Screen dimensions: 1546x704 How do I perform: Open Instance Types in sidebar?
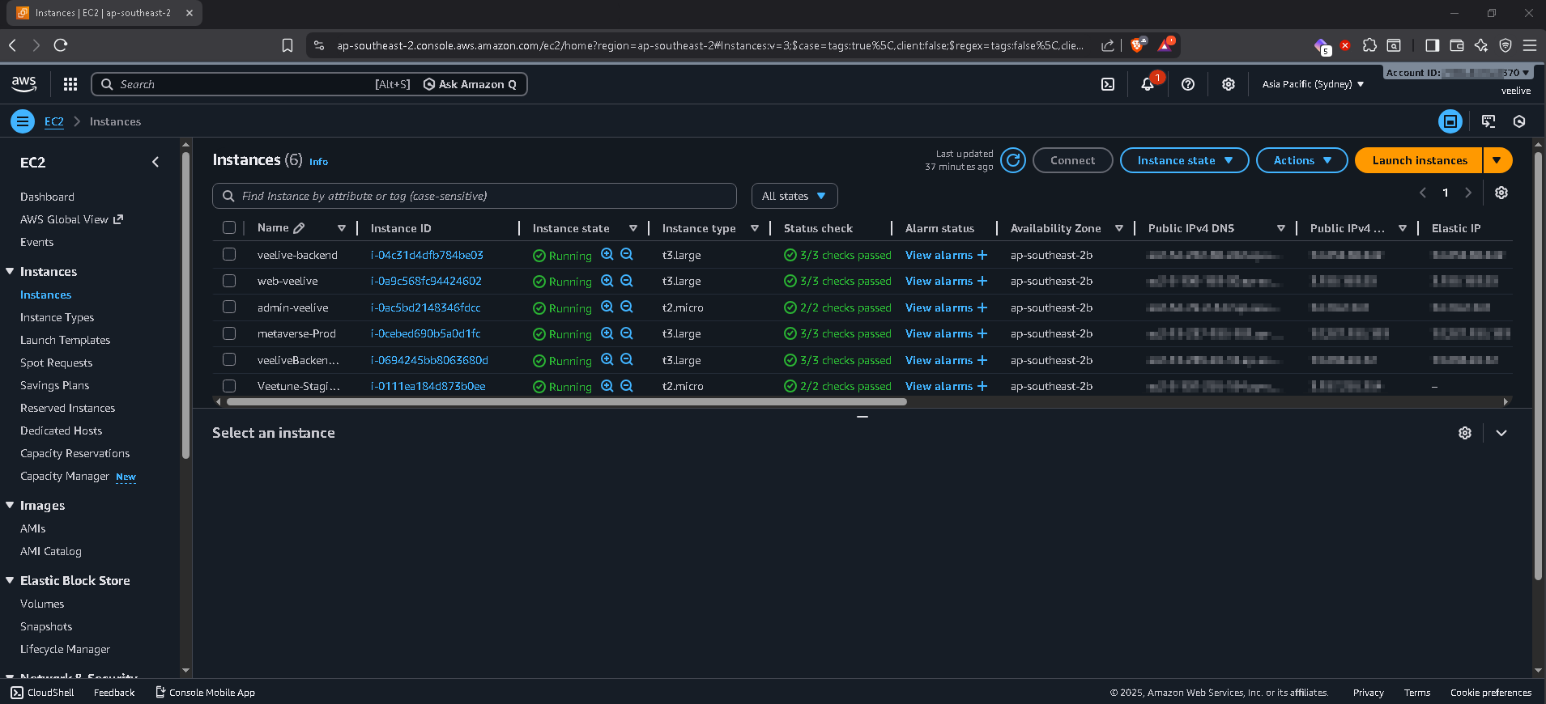click(x=57, y=317)
